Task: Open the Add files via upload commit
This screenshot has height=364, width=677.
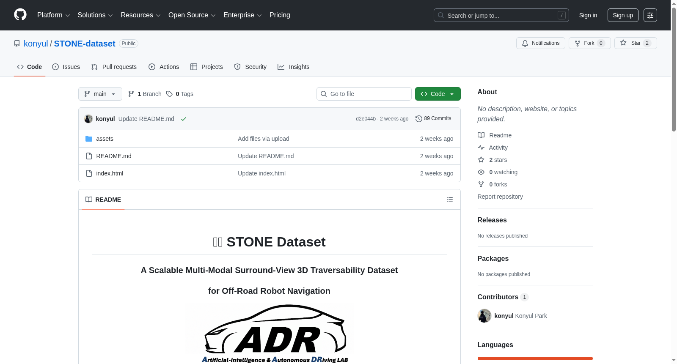Action: point(264,139)
